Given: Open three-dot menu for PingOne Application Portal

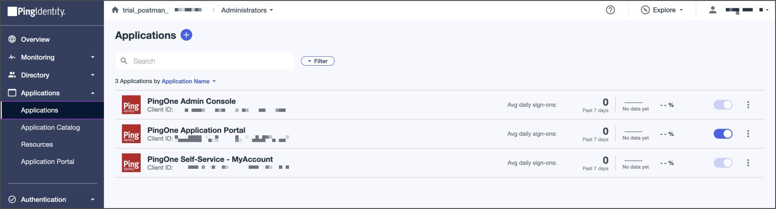Looking at the screenshot, I should click(748, 134).
